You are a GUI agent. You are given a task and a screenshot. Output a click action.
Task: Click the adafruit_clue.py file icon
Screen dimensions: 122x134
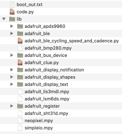click(x=20, y=62)
